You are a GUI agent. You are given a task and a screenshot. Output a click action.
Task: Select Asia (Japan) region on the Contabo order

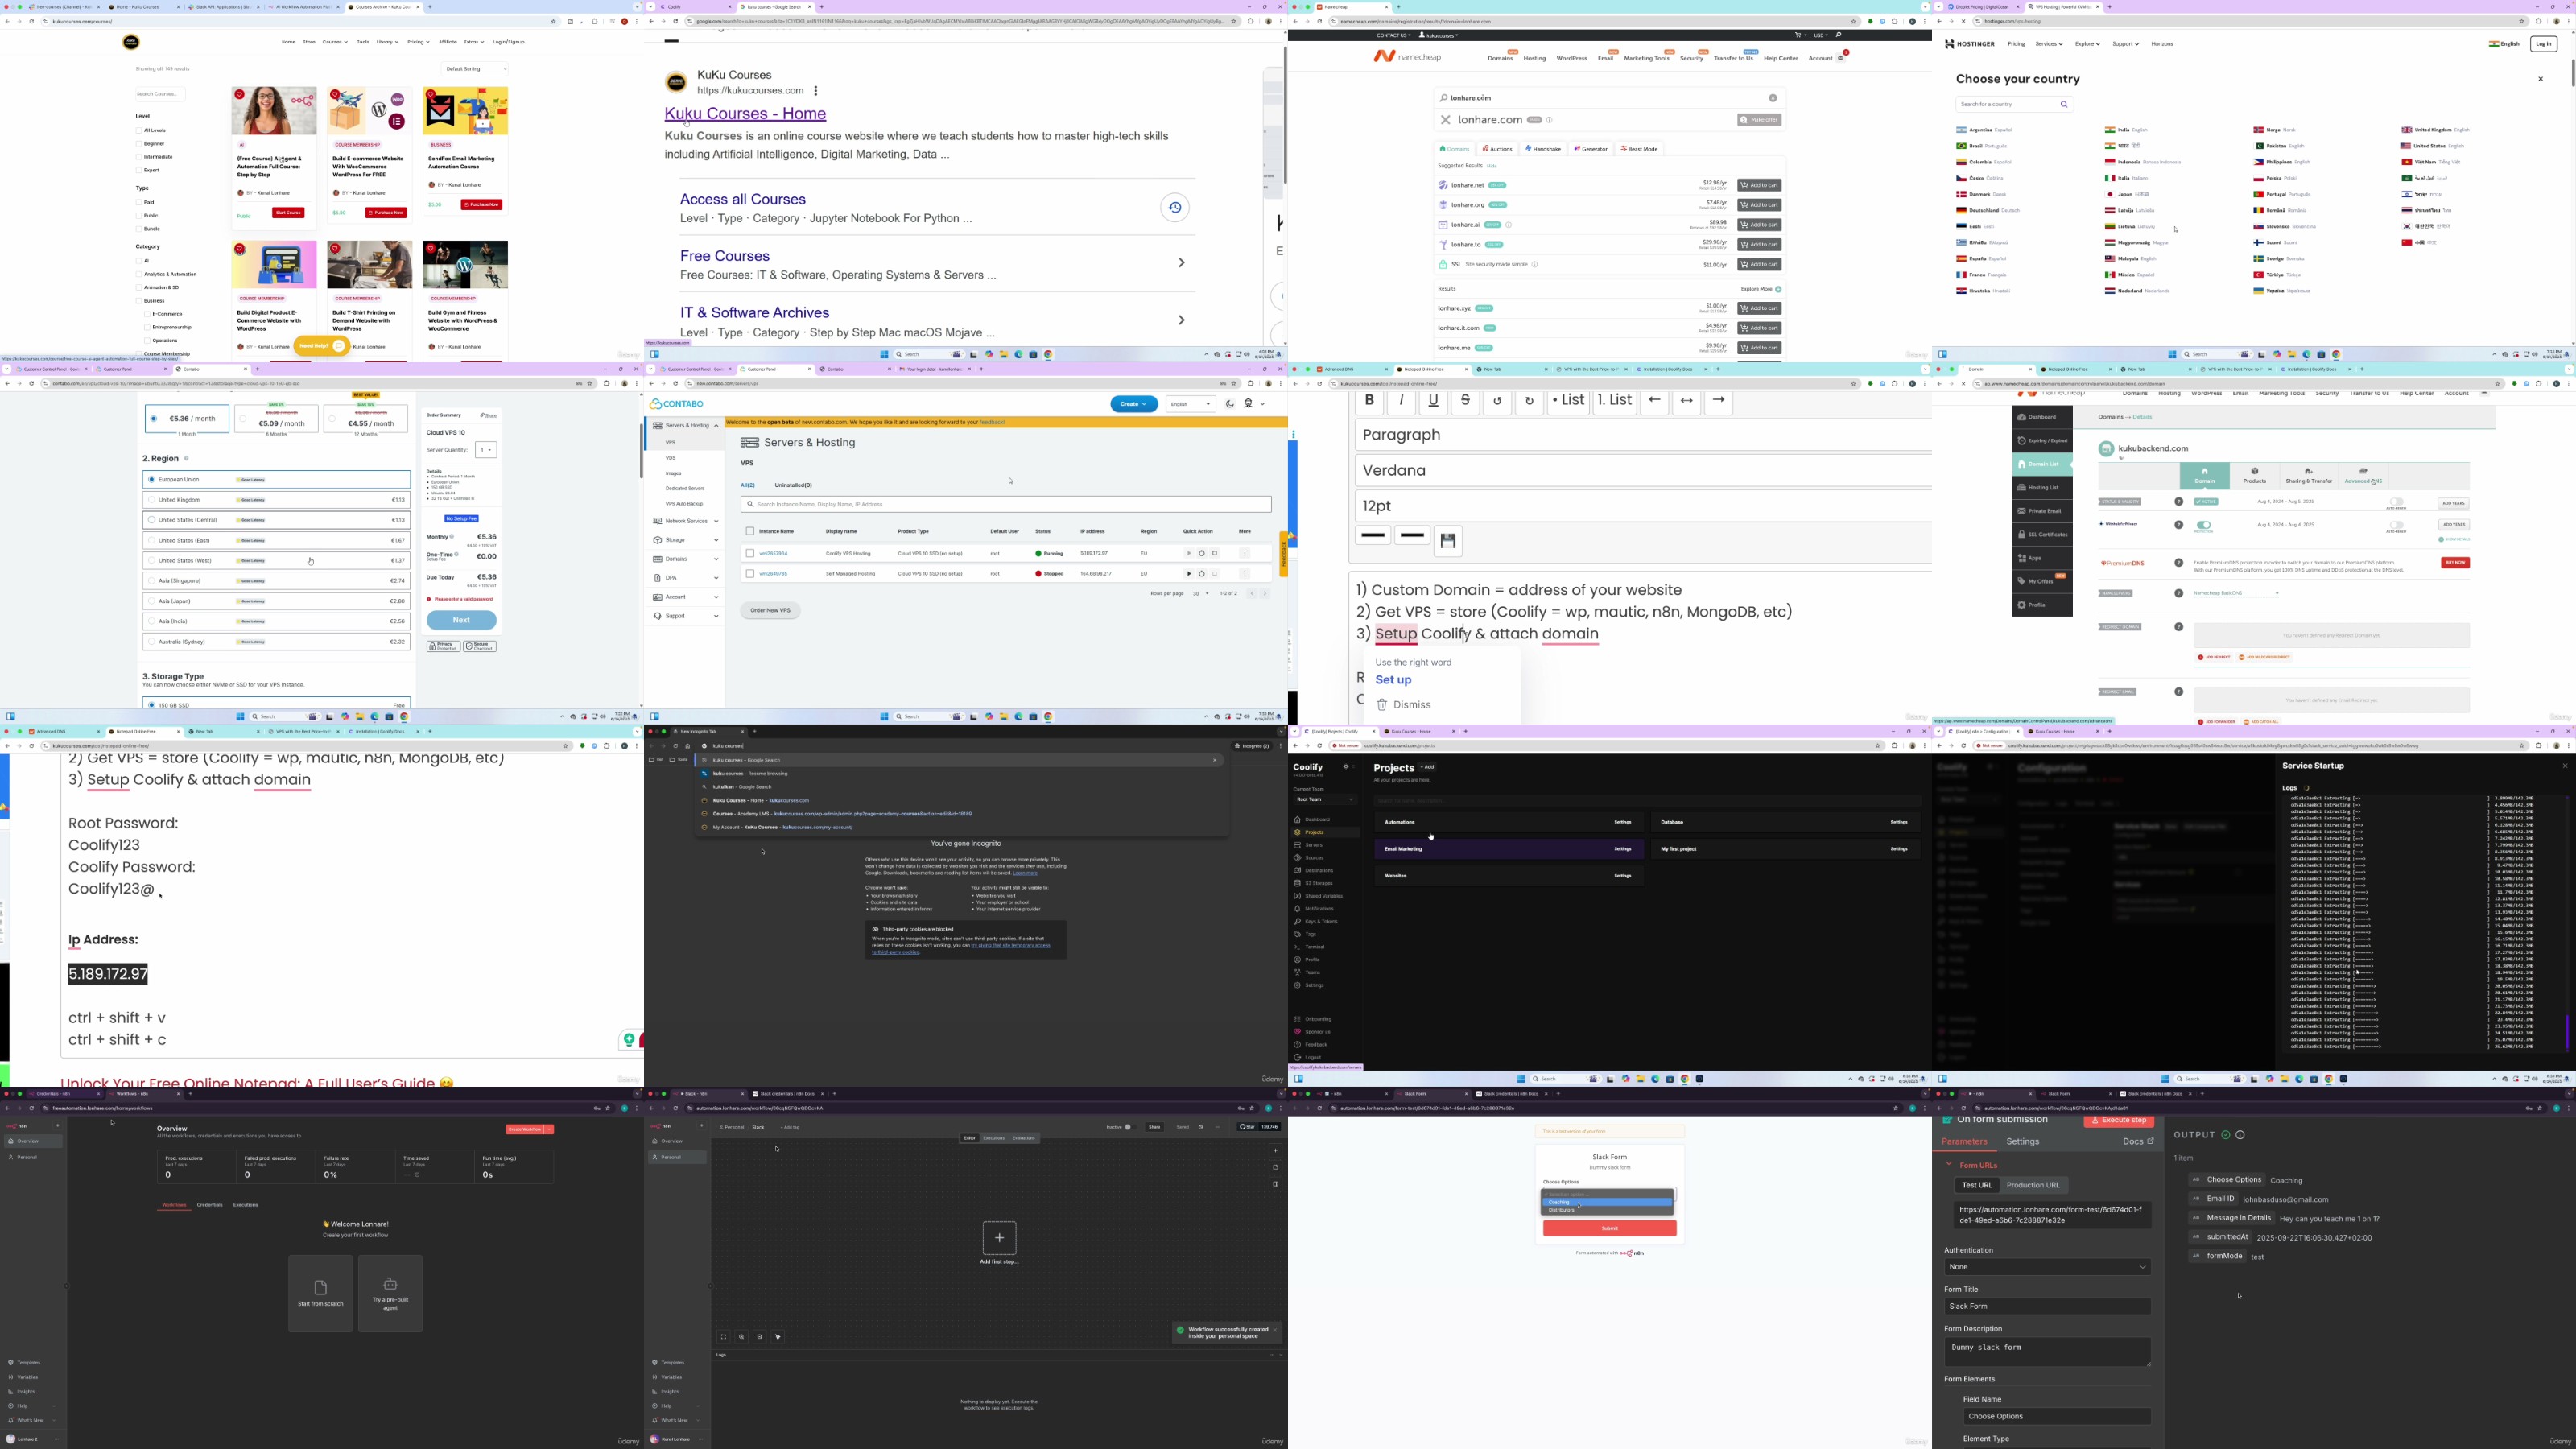coord(277,601)
